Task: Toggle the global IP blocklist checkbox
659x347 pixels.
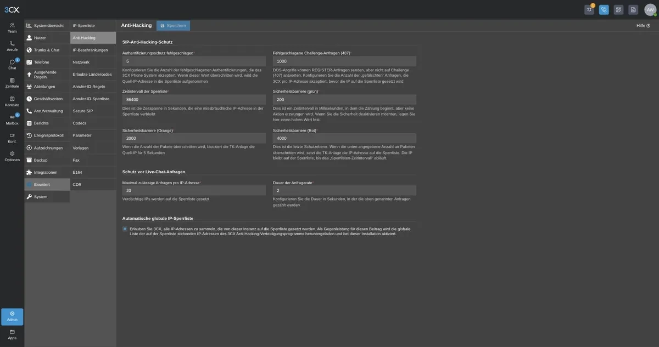Action: coord(125,229)
